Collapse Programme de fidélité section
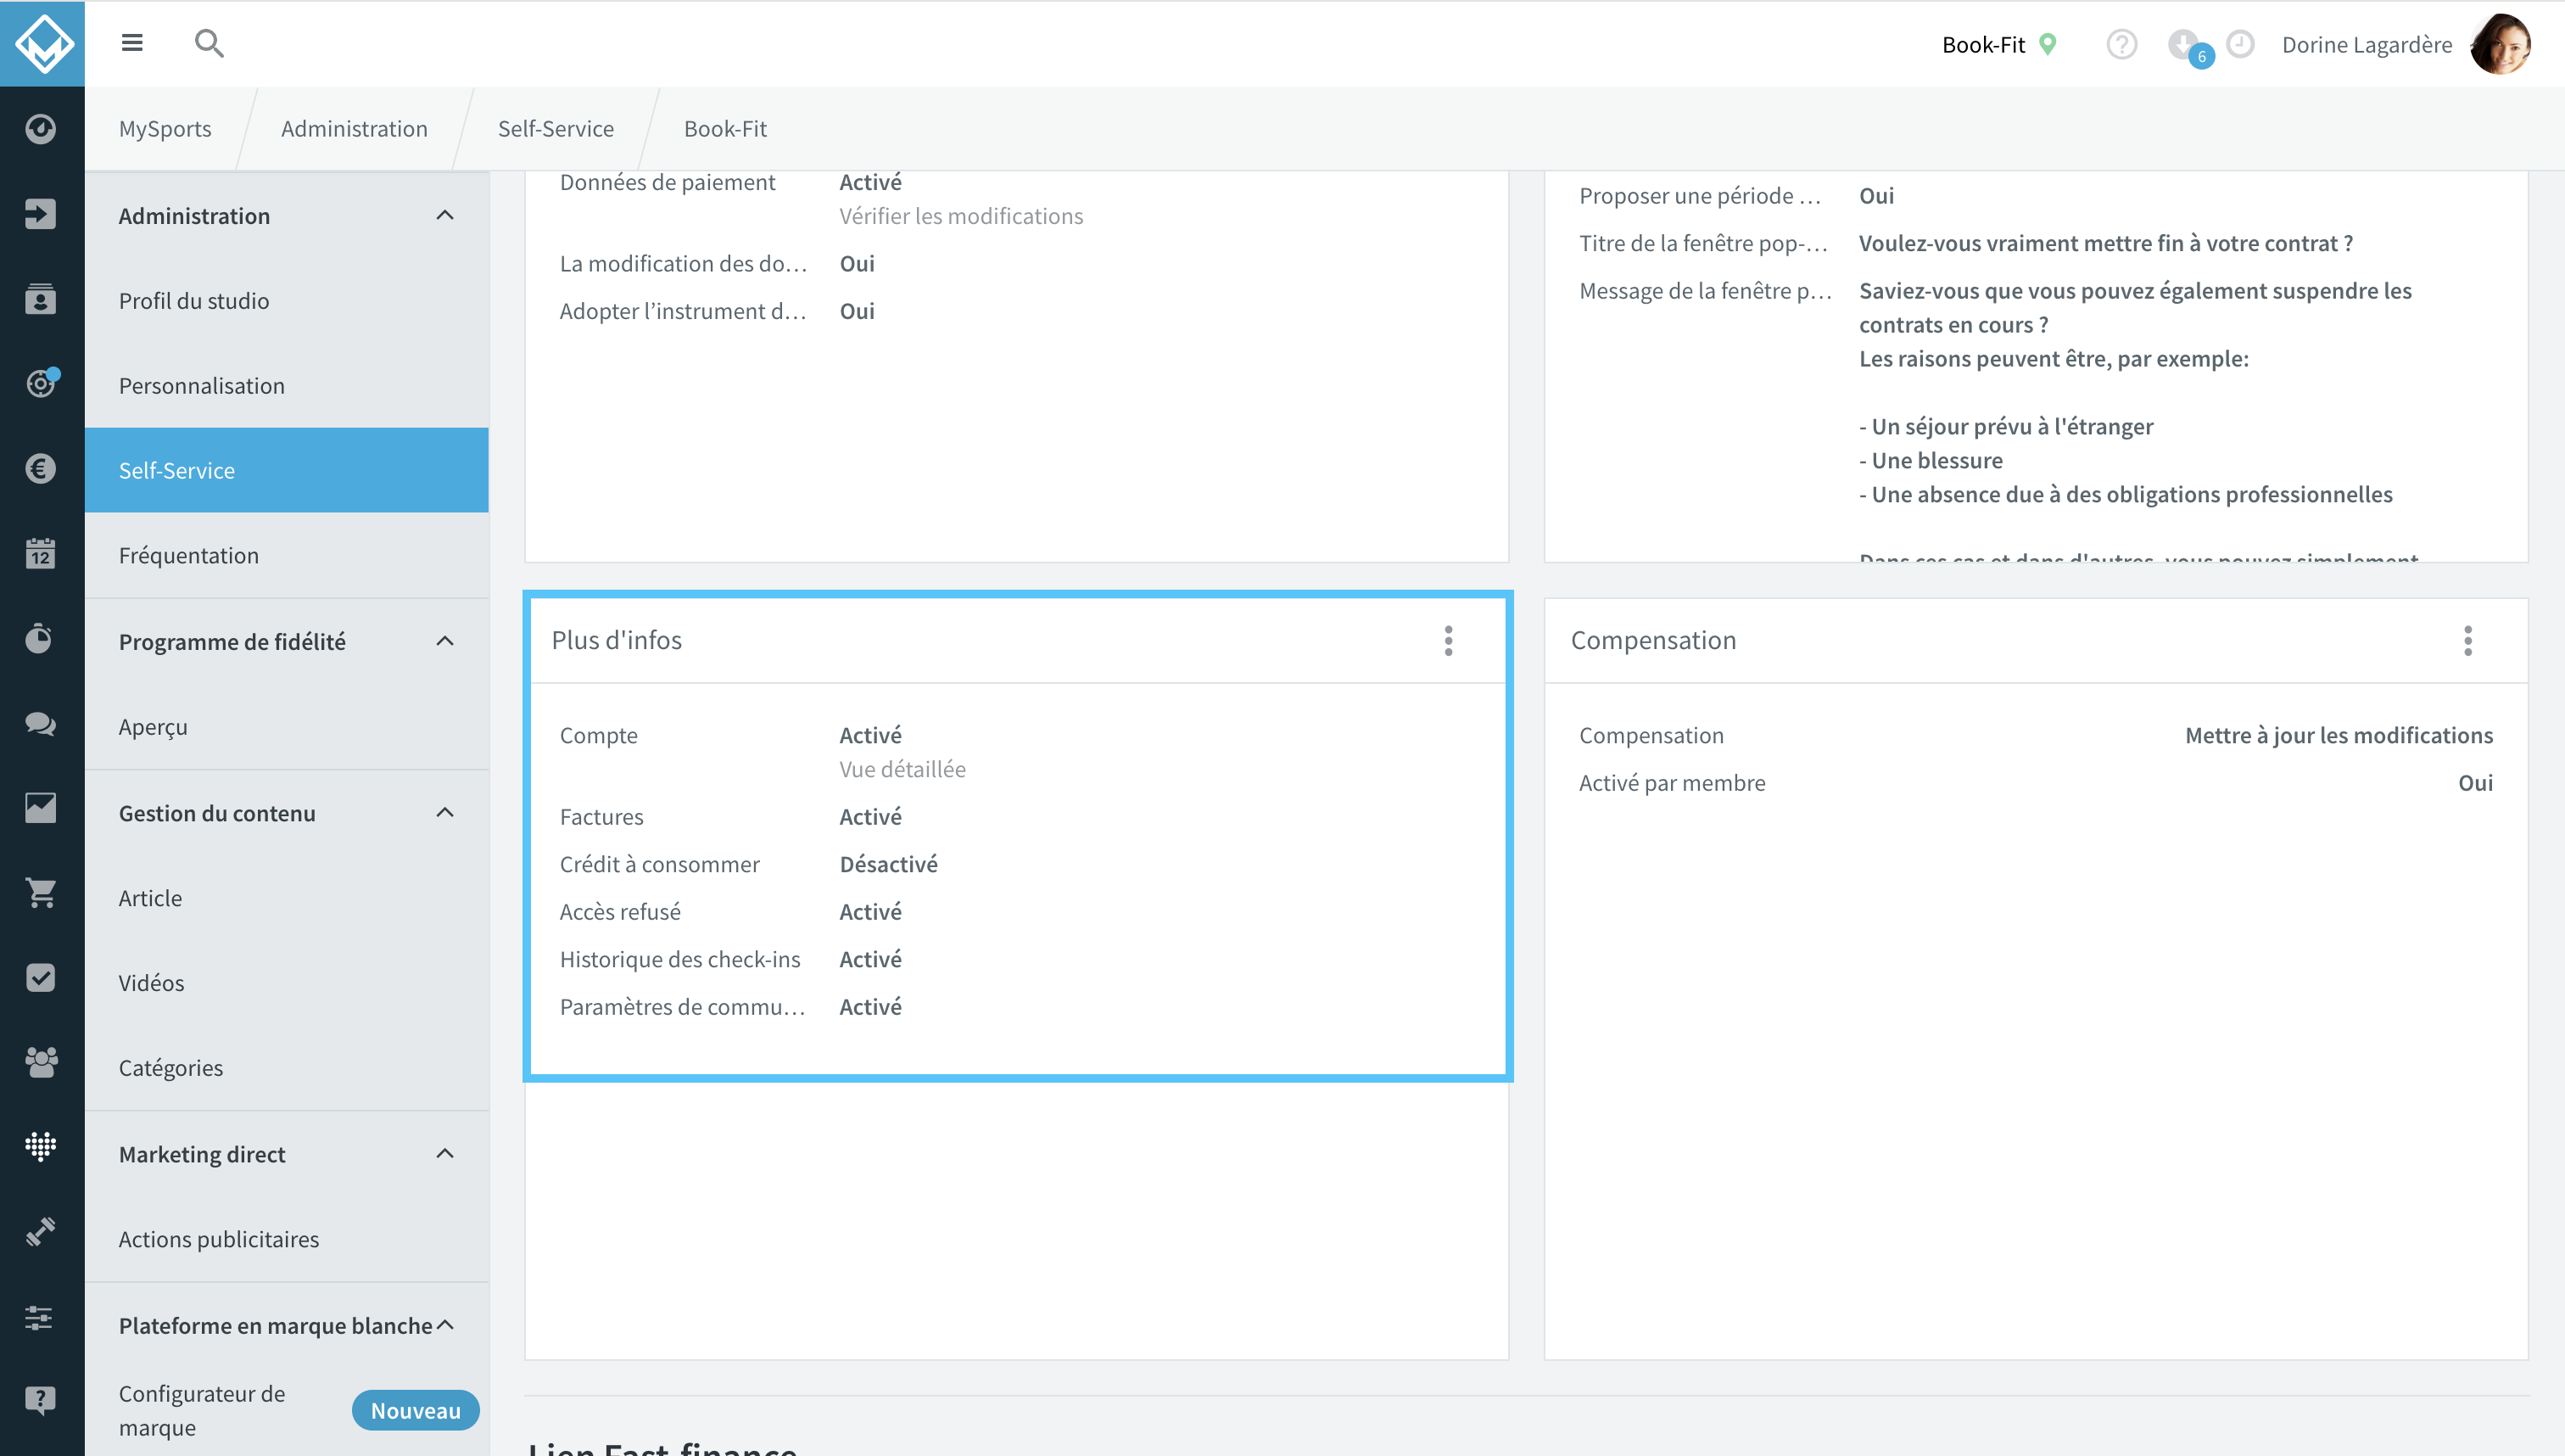The width and height of the screenshot is (2565, 1456). (x=444, y=641)
